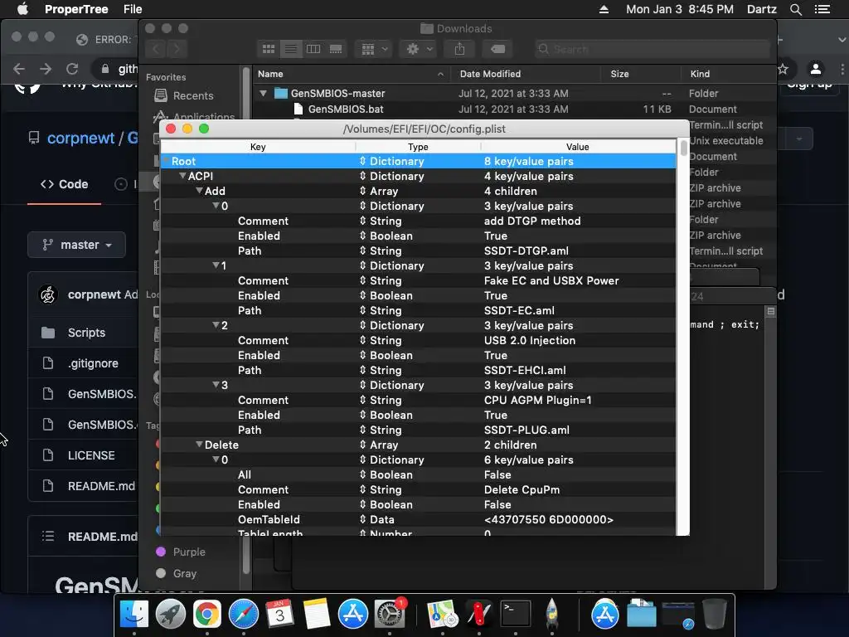Open Finder from the Dock
The width and height of the screenshot is (849, 637).
pos(133,615)
